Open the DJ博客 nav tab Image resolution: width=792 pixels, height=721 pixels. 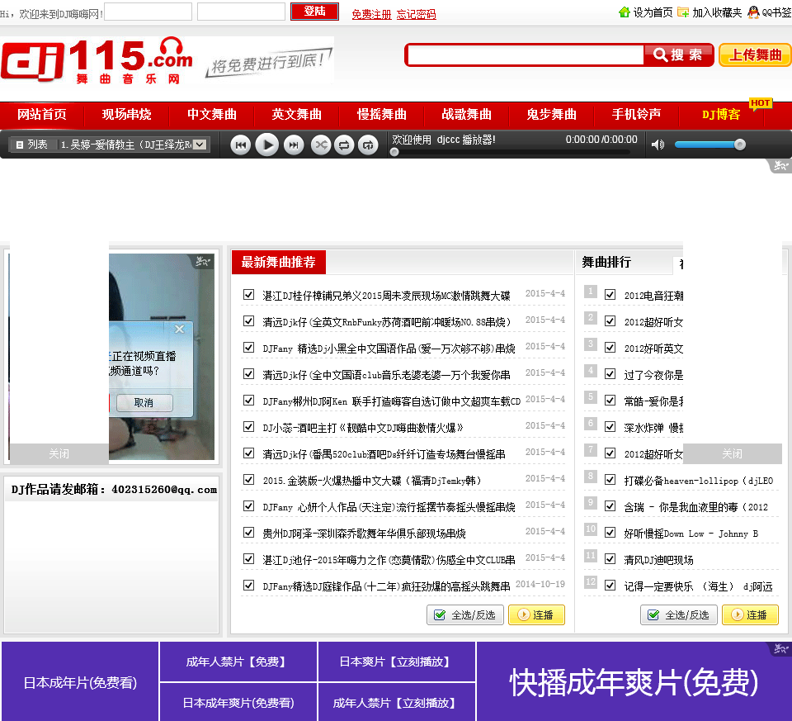[721, 115]
